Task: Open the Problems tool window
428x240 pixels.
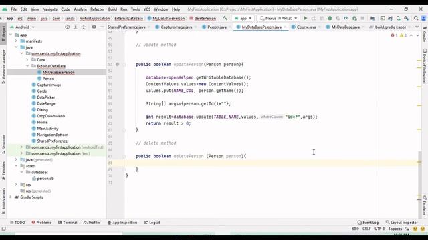Action: [41, 222]
